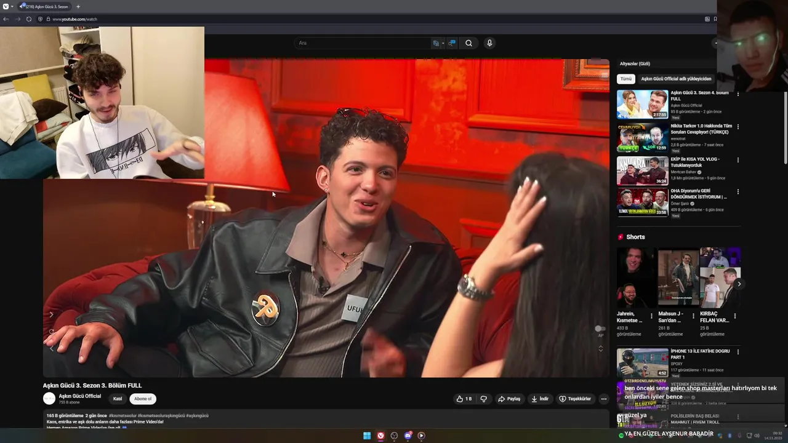Viewport: 788px width, 443px height.
Task: Open more actions menu beside Teşekkürler
Action: (603, 399)
